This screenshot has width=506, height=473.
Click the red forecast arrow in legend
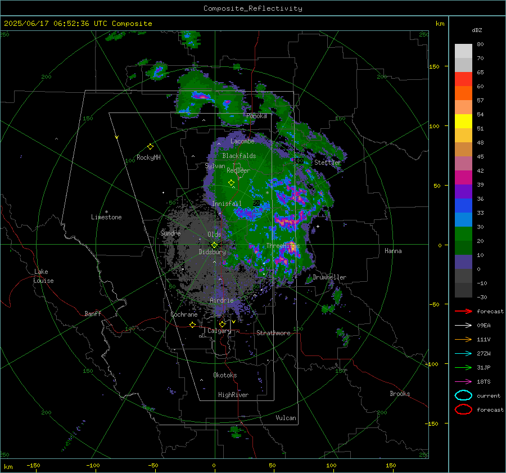[463, 311]
